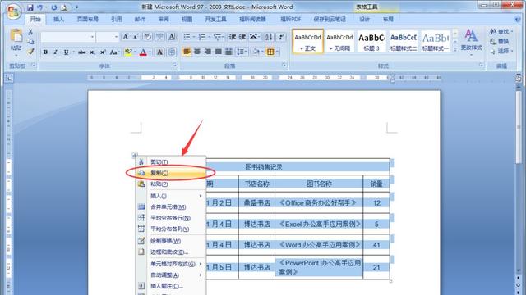Click the Character Shading A icon
This screenshot has height=295, width=526.
pos(159,52)
